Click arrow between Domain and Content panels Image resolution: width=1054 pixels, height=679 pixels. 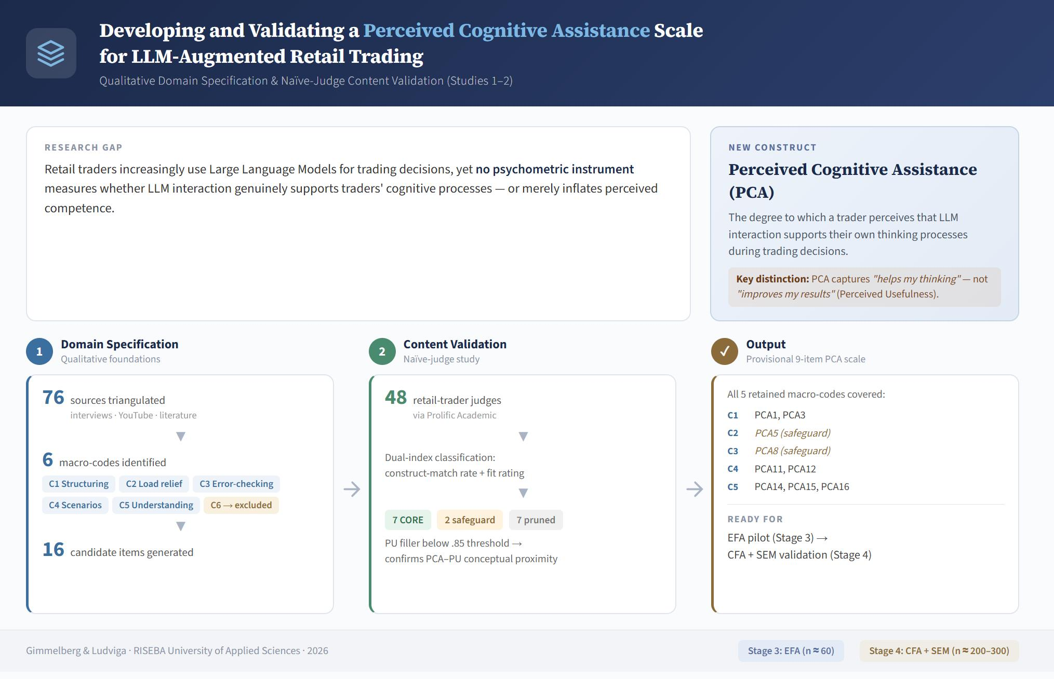coord(352,489)
